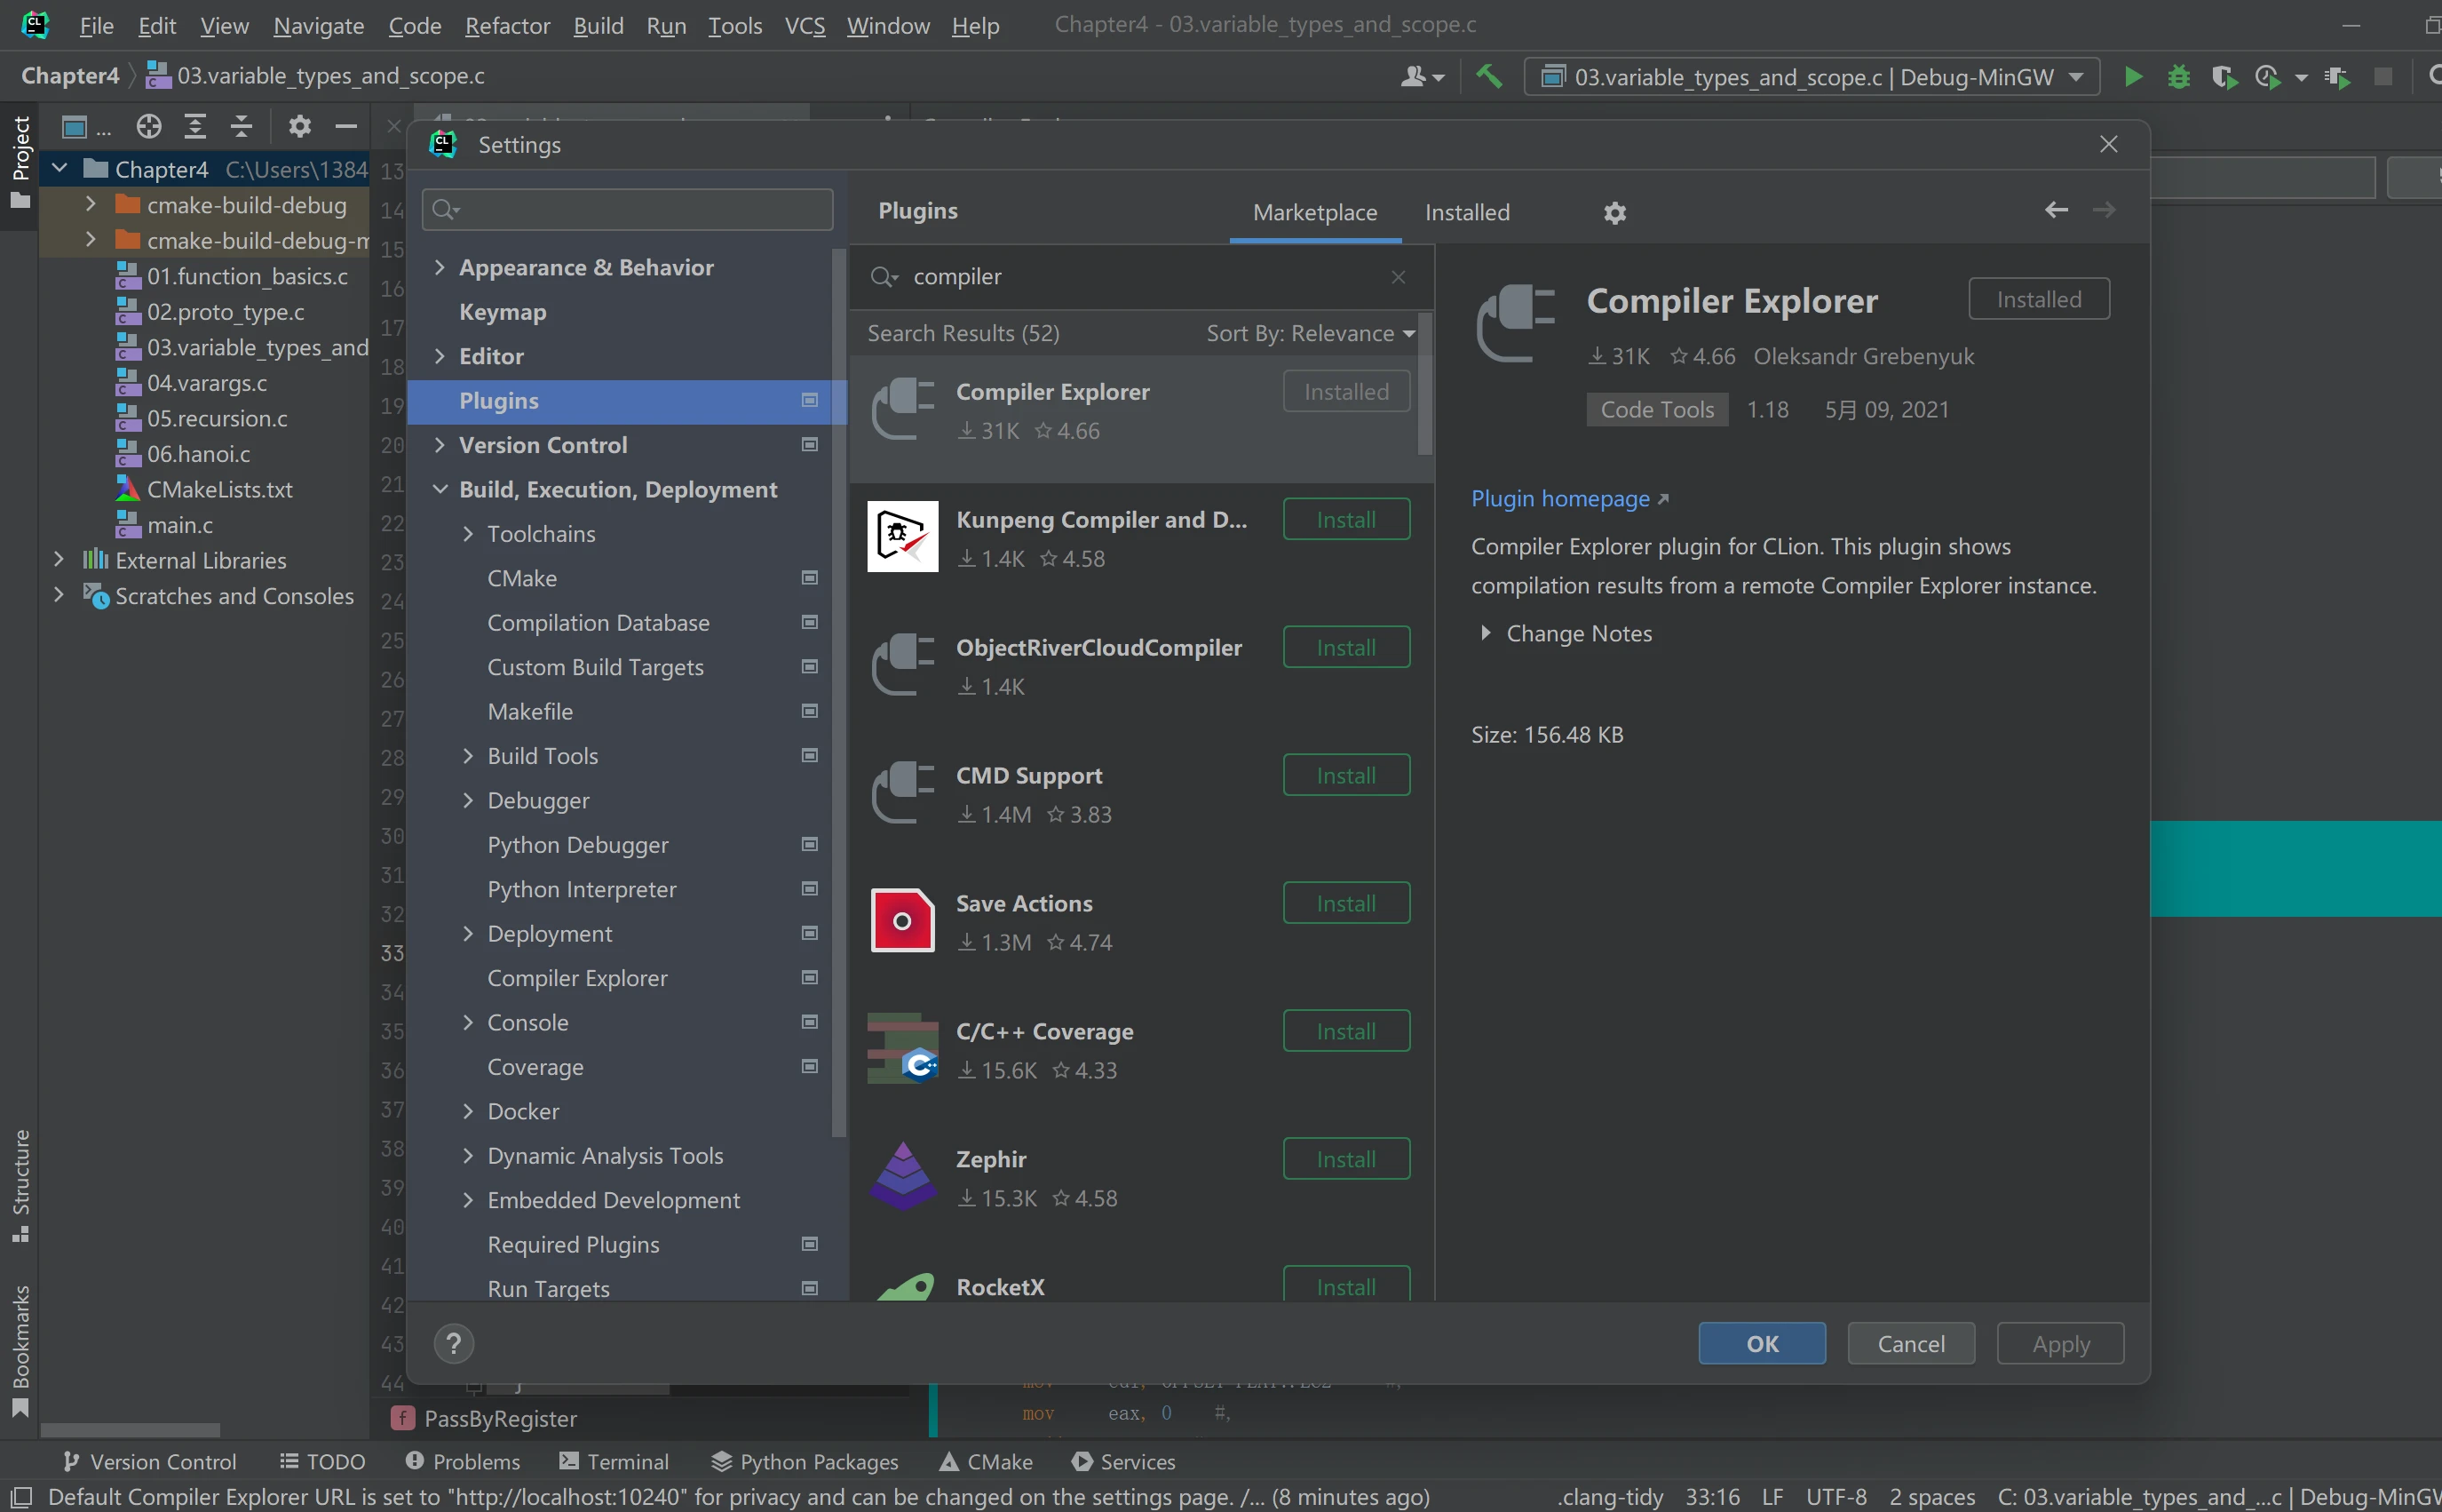Open the Problems tool window
Image resolution: width=2442 pixels, height=1512 pixels.
pos(463,1461)
